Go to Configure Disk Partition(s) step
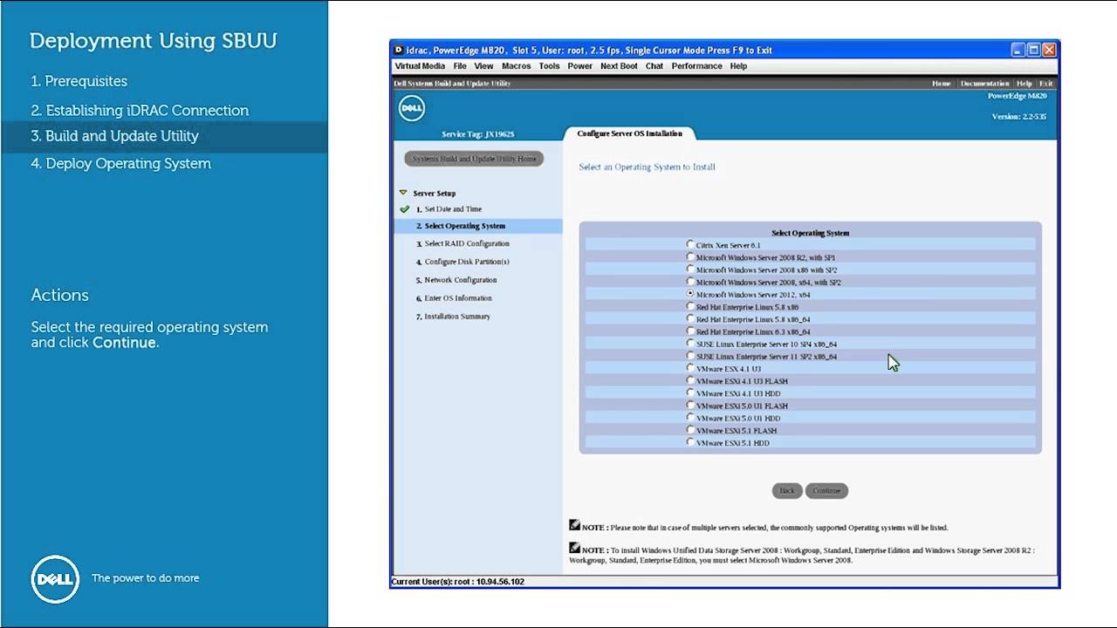The height and width of the screenshot is (628, 1117). pyautogui.click(x=467, y=262)
